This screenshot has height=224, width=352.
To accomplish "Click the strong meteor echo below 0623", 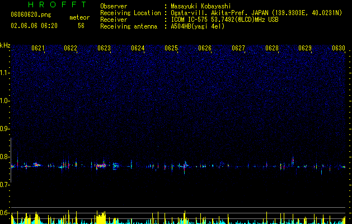I will pyautogui.click(x=101, y=166).
